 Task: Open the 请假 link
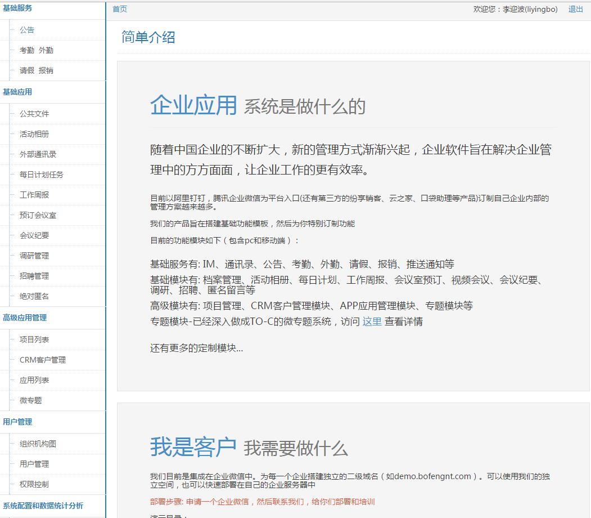[x=27, y=70]
